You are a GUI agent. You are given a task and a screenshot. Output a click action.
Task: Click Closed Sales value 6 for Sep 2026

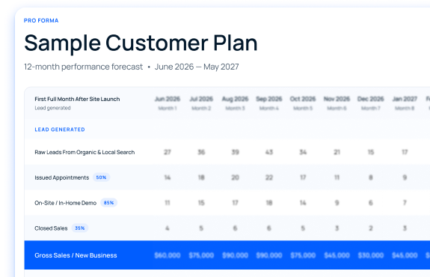269,228
